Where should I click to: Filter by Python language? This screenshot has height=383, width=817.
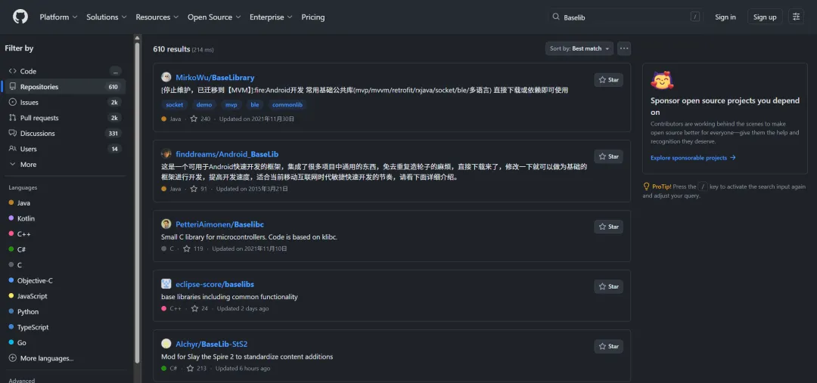65,312
